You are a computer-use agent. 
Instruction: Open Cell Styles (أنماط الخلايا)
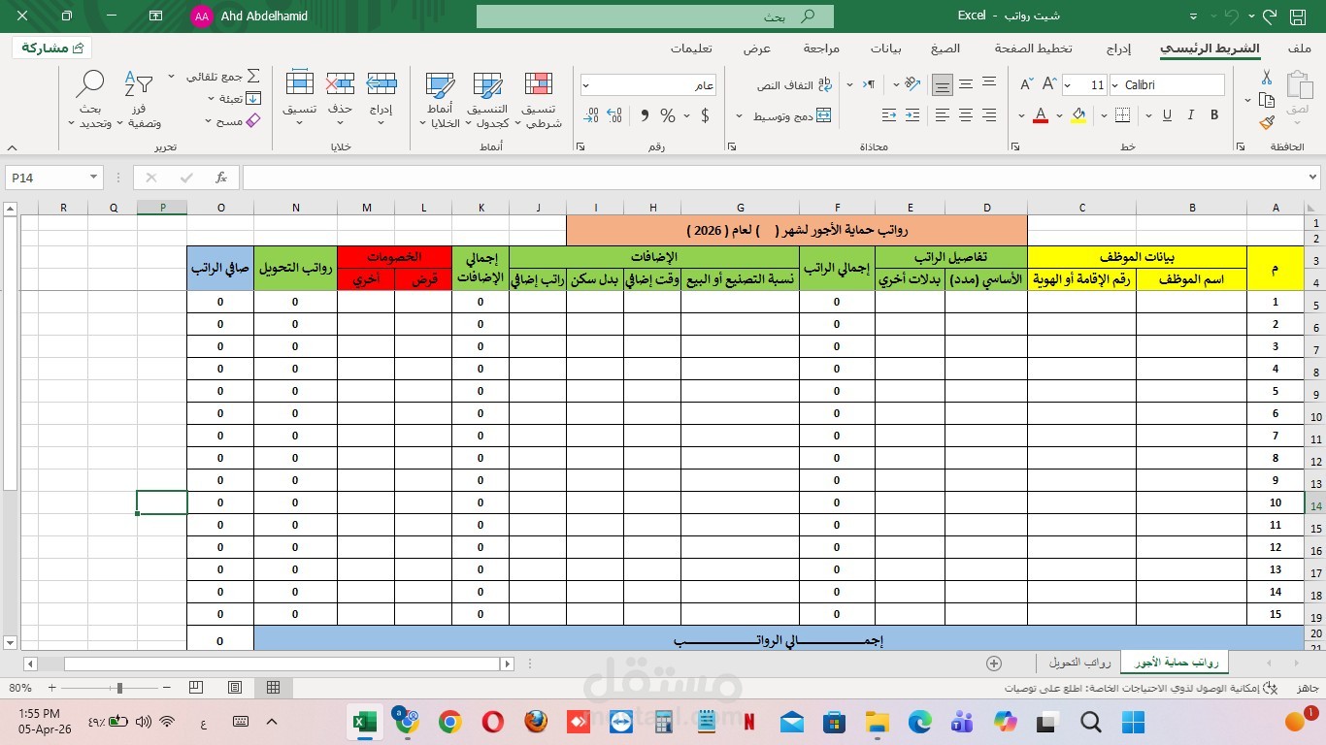pos(441,100)
